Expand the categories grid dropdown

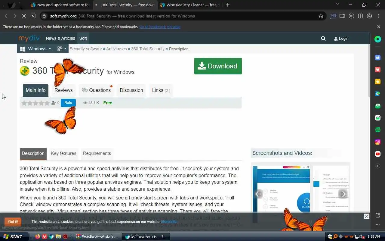pos(62,49)
